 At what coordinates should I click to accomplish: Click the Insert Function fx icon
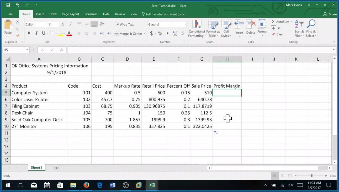coord(61,50)
